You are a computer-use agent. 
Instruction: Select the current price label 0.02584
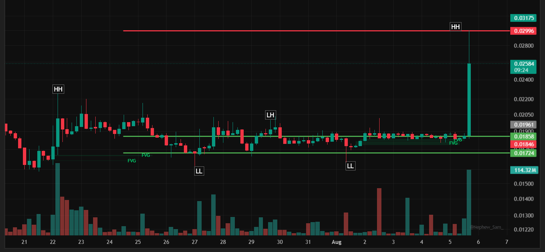coord(523,64)
